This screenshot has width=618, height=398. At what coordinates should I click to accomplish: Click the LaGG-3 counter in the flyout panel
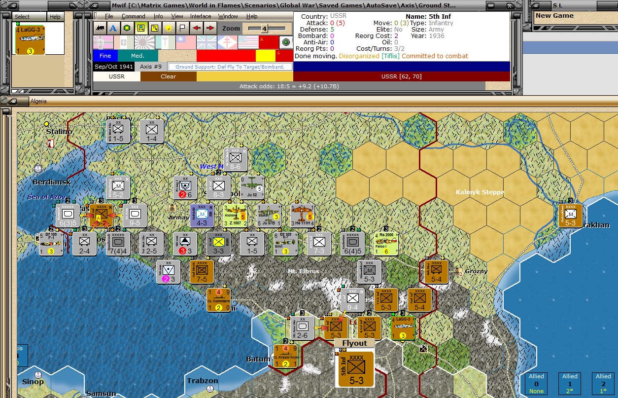point(30,39)
